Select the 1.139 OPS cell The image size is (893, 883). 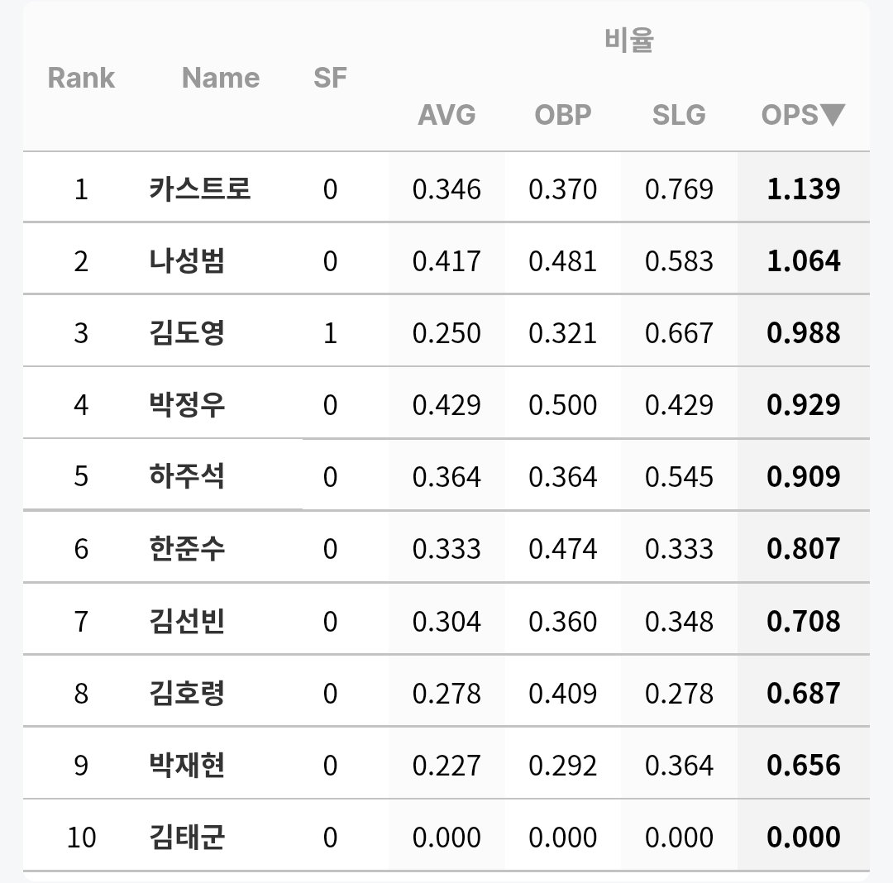click(803, 189)
